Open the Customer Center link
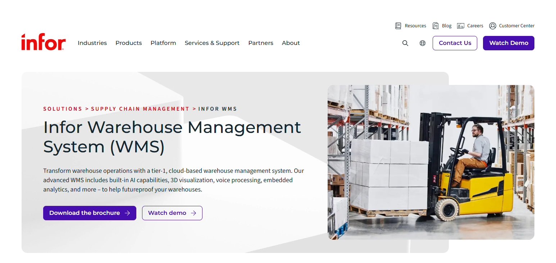This screenshot has height=263, width=556. pyautogui.click(x=517, y=26)
